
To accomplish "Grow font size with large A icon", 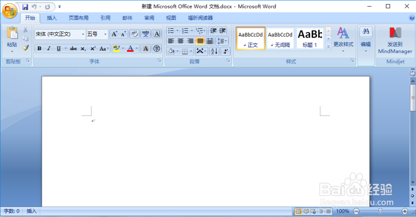I will coord(114,34).
